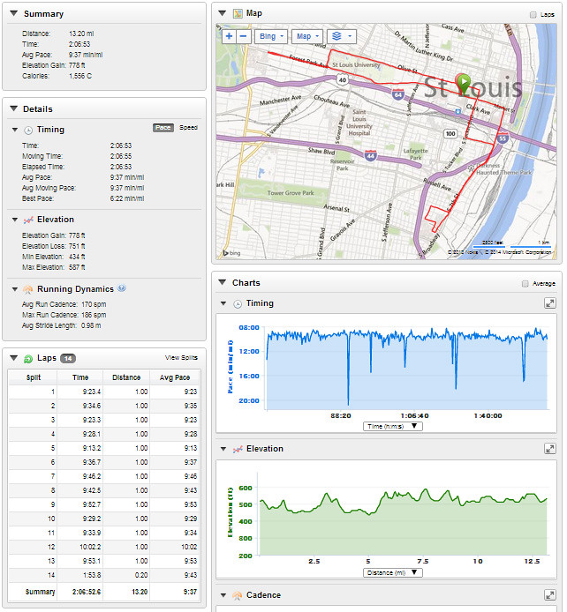Click the Summary Distance value 13.20 mi
Screen dimensions: 567x612
coord(81,34)
